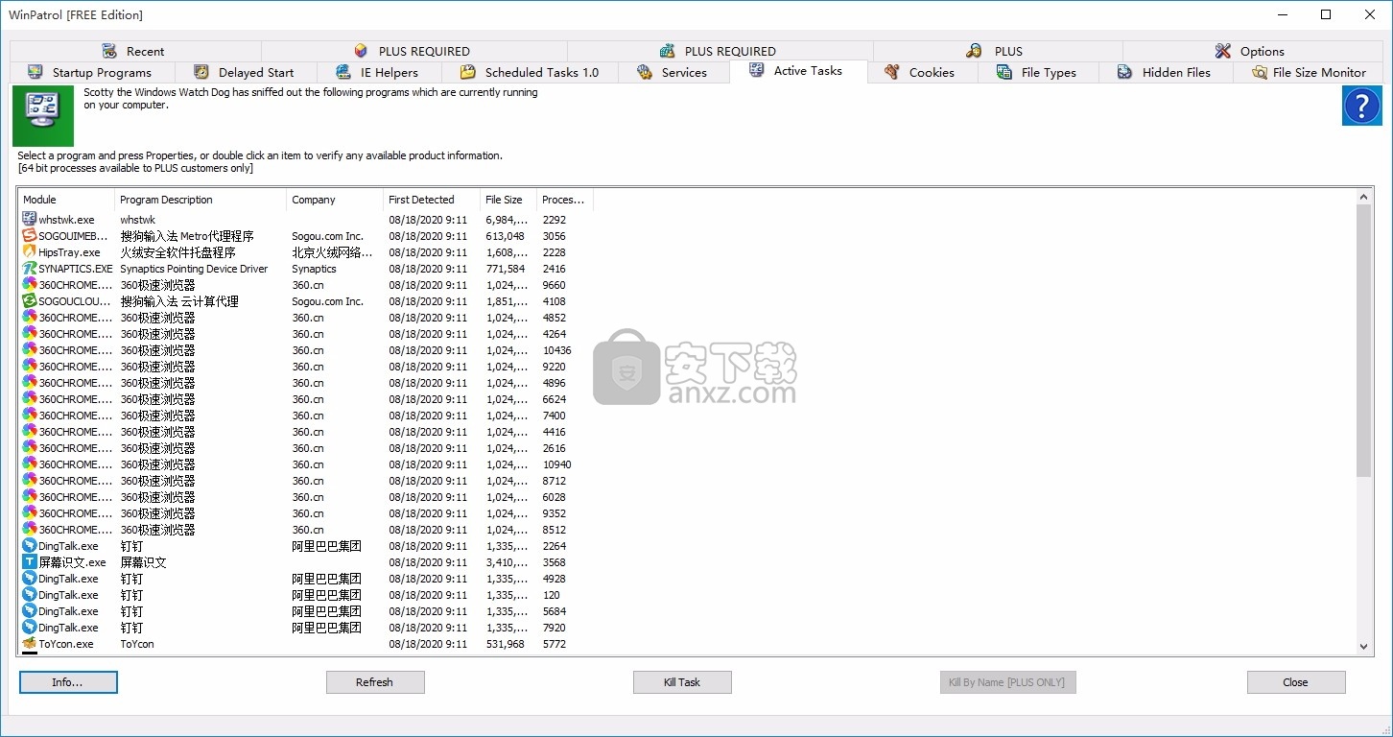This screenshot has height=737, width=1393.
Task: Click process ID 3568 of 屏幕识文.exe
Action: point(555,562)
